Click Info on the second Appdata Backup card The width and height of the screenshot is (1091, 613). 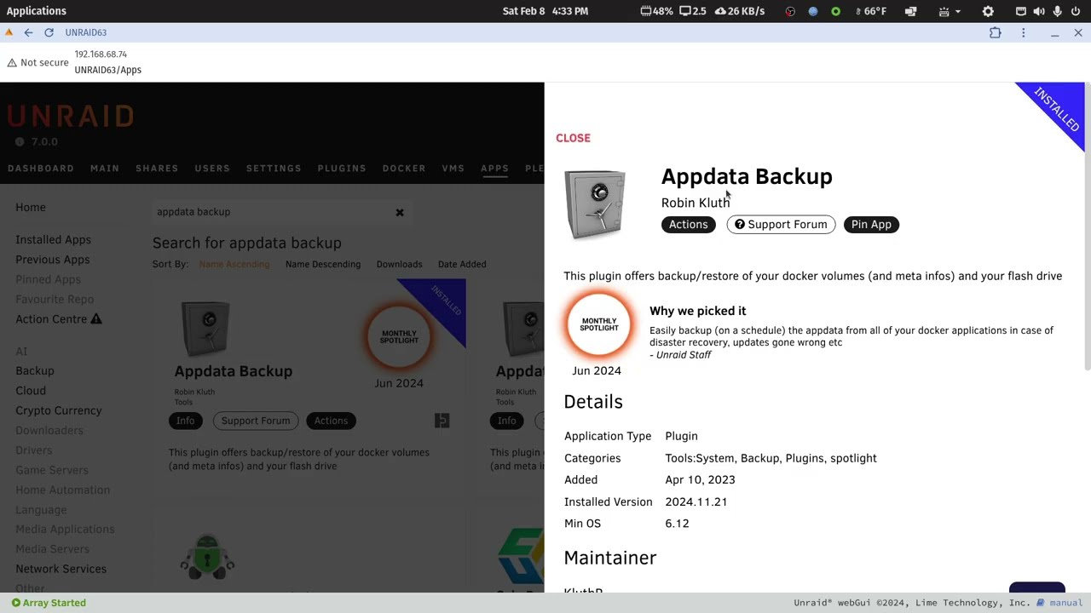(506, 421)
